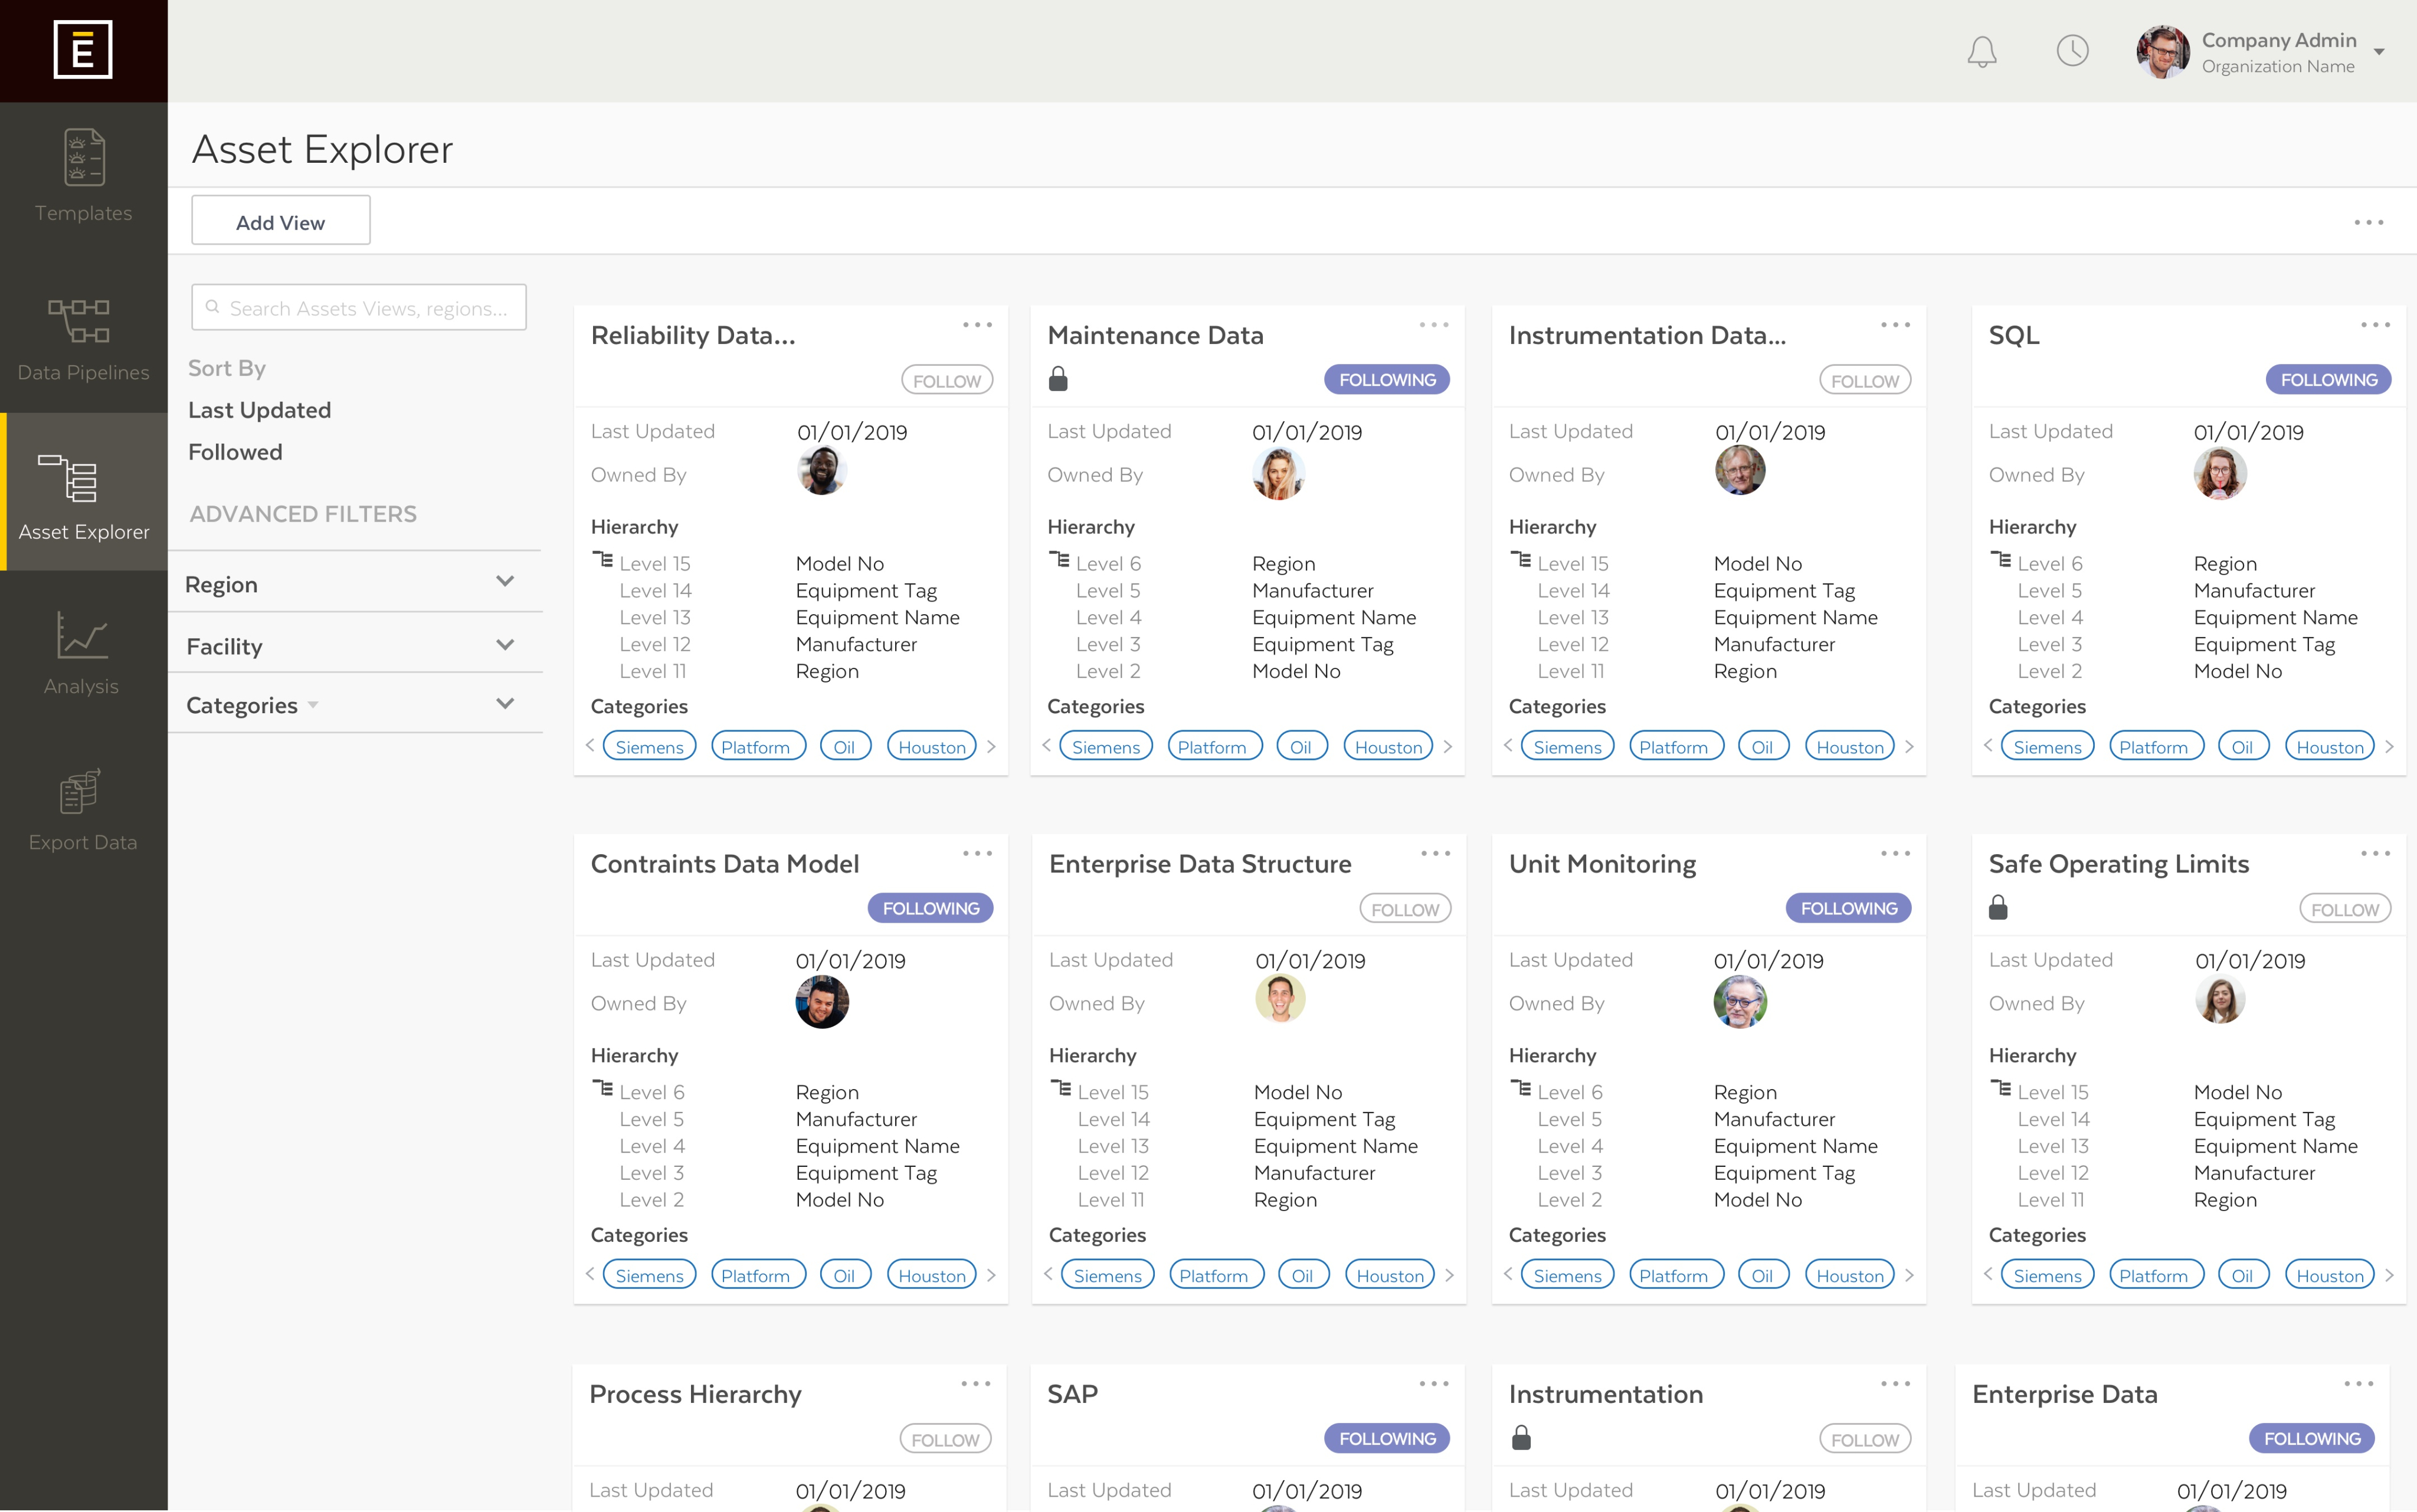2417x1512 pixels.
Task: Open the Analysis chart icon
Action: click(x=82, y=652)
